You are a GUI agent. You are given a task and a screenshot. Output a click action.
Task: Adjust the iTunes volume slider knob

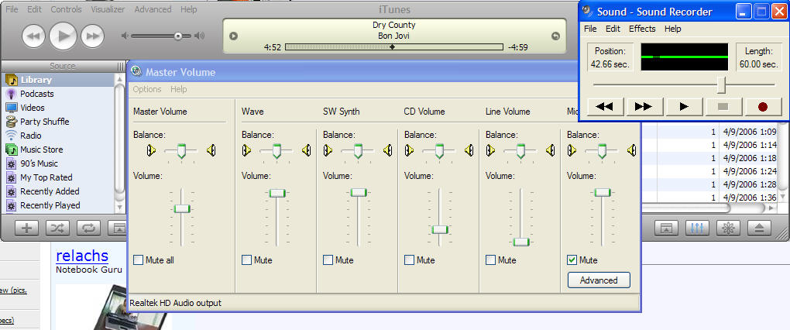point(178,36)
